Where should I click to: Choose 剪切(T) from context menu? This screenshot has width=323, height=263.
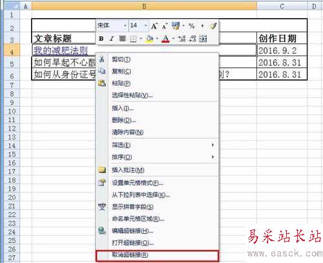157,59
